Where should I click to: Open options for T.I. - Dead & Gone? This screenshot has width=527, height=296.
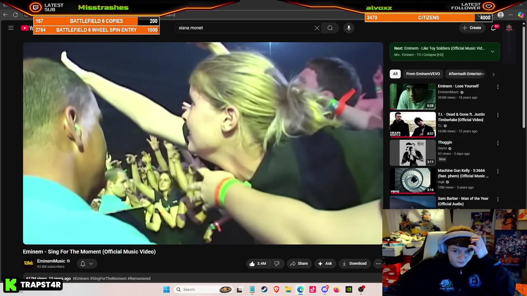tap(498, 115)
